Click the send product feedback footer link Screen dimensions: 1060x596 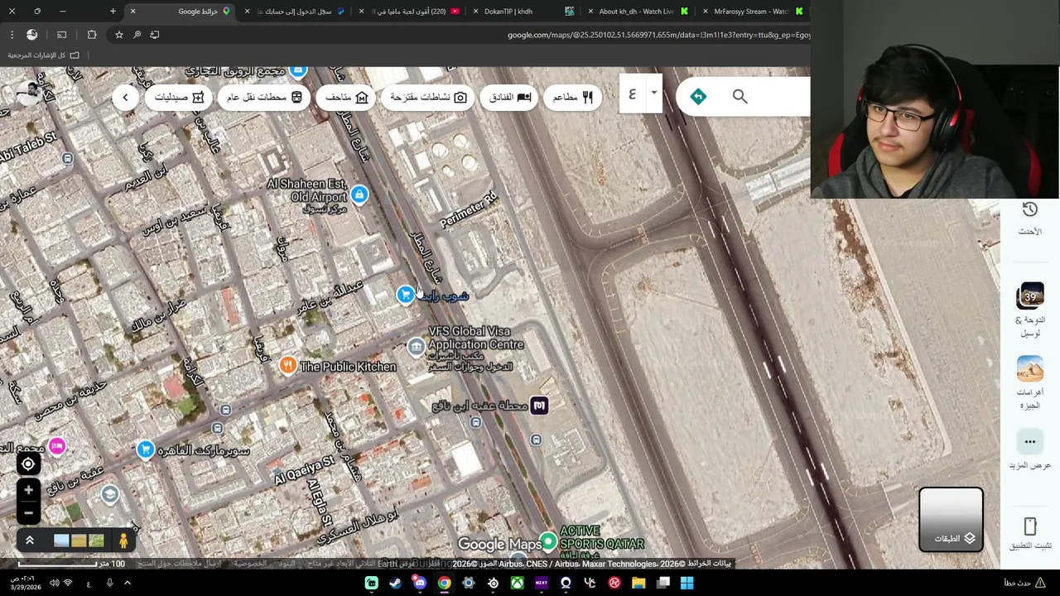[179, 564]
